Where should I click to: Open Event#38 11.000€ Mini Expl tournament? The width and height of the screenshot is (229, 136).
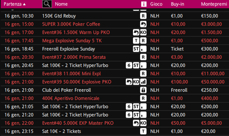tap(72, 74)
